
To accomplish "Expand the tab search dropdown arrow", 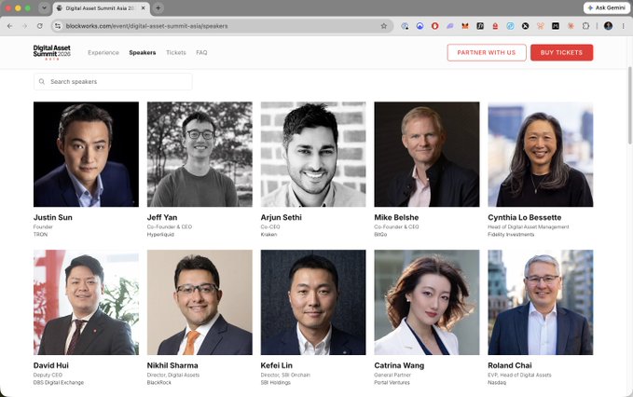I will tap(44, 7).
